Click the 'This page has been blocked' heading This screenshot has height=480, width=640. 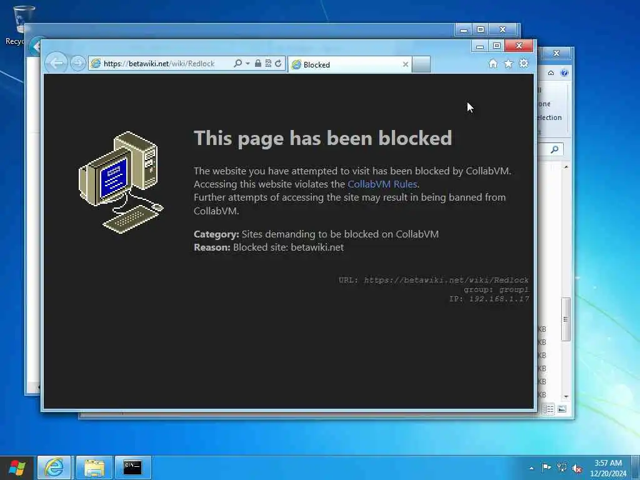(x=323, y=138)
